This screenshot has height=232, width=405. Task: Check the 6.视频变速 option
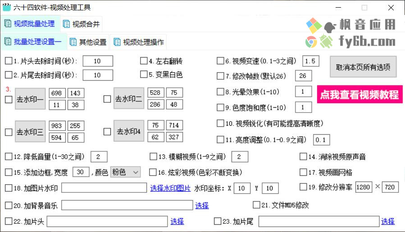(x=220, y=61)
